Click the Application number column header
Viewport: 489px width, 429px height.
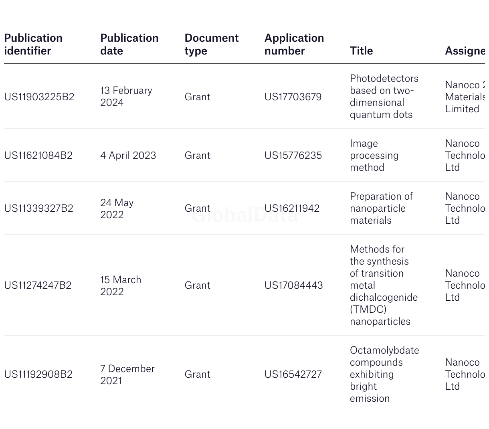(294, 45)
